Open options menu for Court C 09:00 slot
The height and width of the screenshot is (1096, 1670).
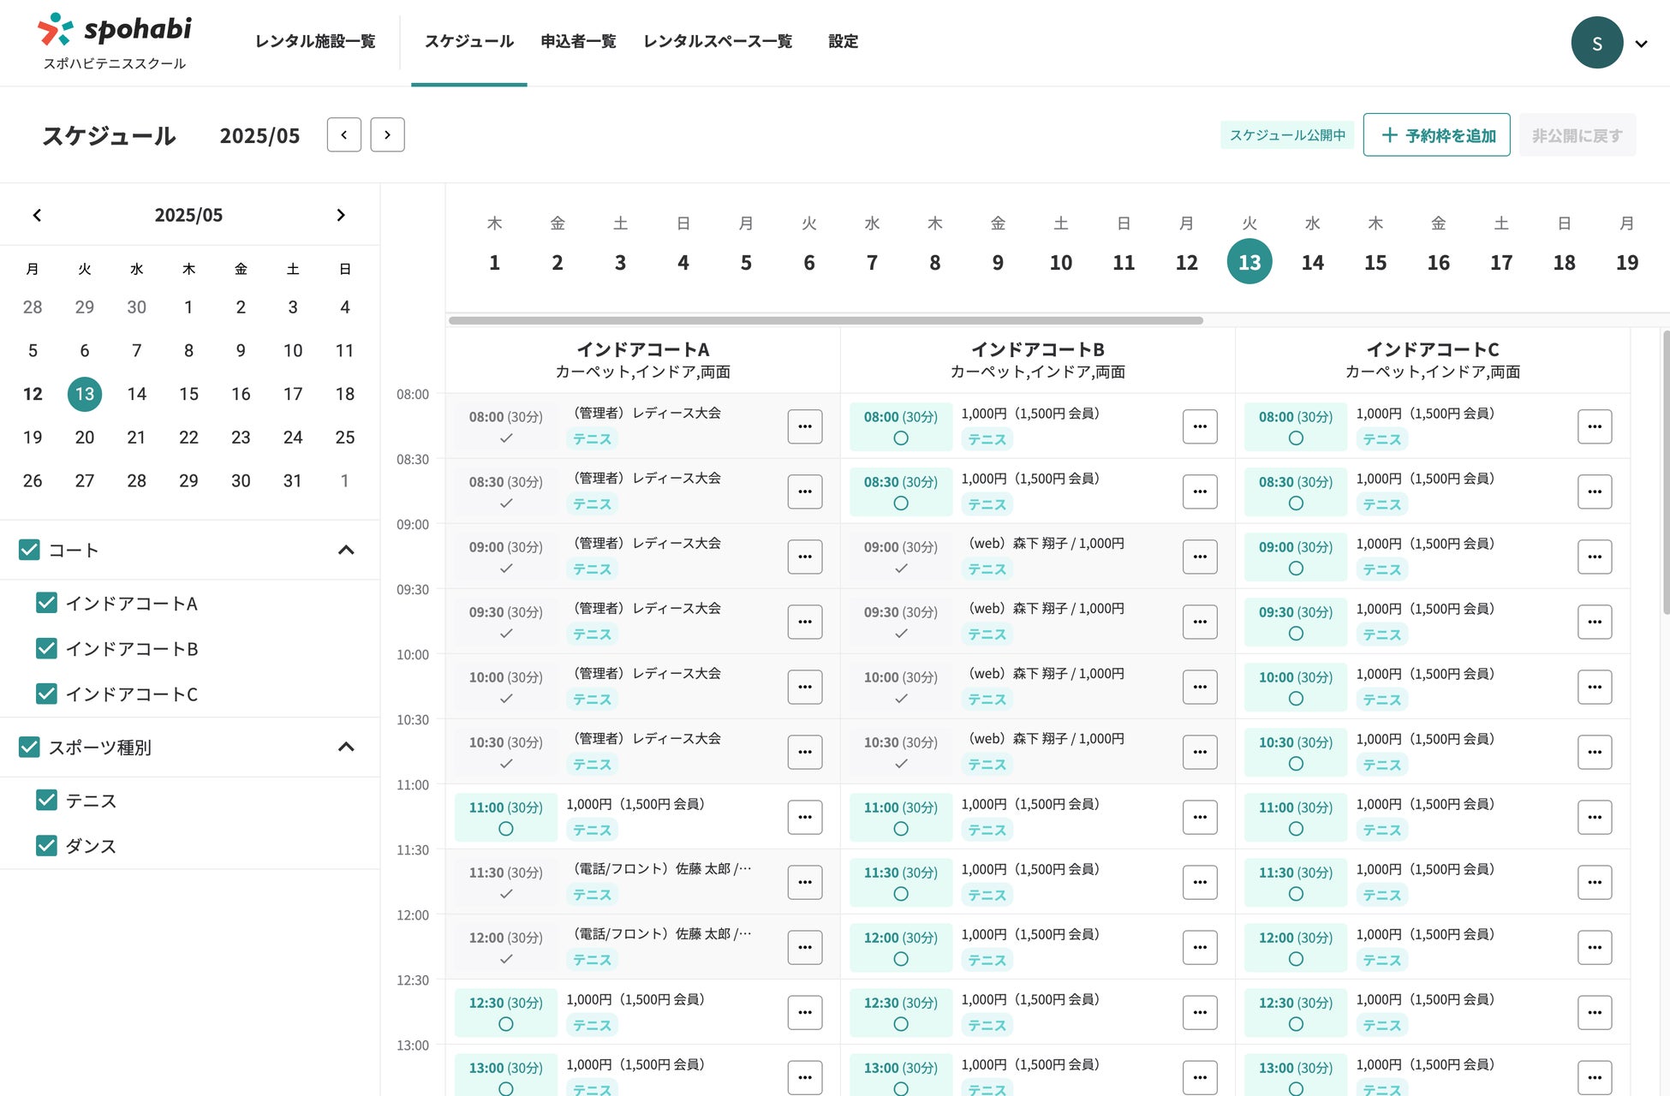(1594, 556)
